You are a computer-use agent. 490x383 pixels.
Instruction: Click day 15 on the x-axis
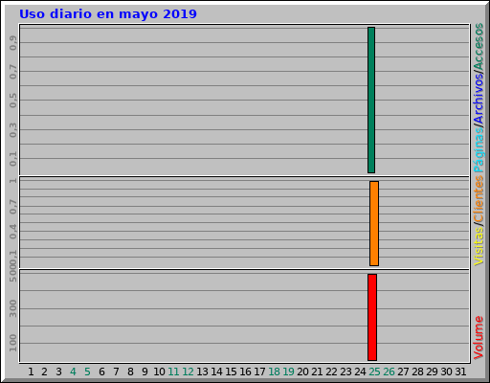coord(231,372)
